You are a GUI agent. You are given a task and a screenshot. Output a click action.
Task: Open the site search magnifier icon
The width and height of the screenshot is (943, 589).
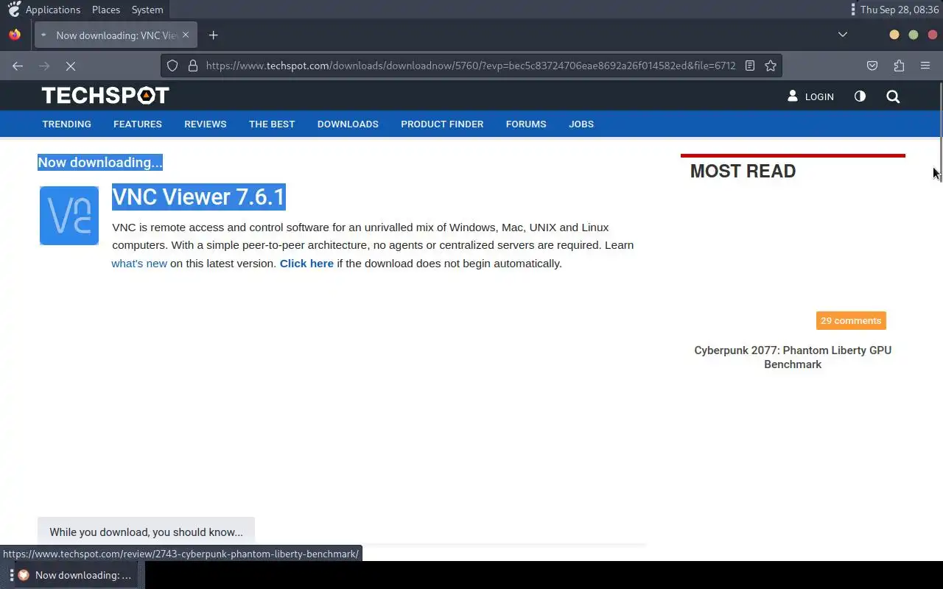pyautogui.click(x=893, y=96)
